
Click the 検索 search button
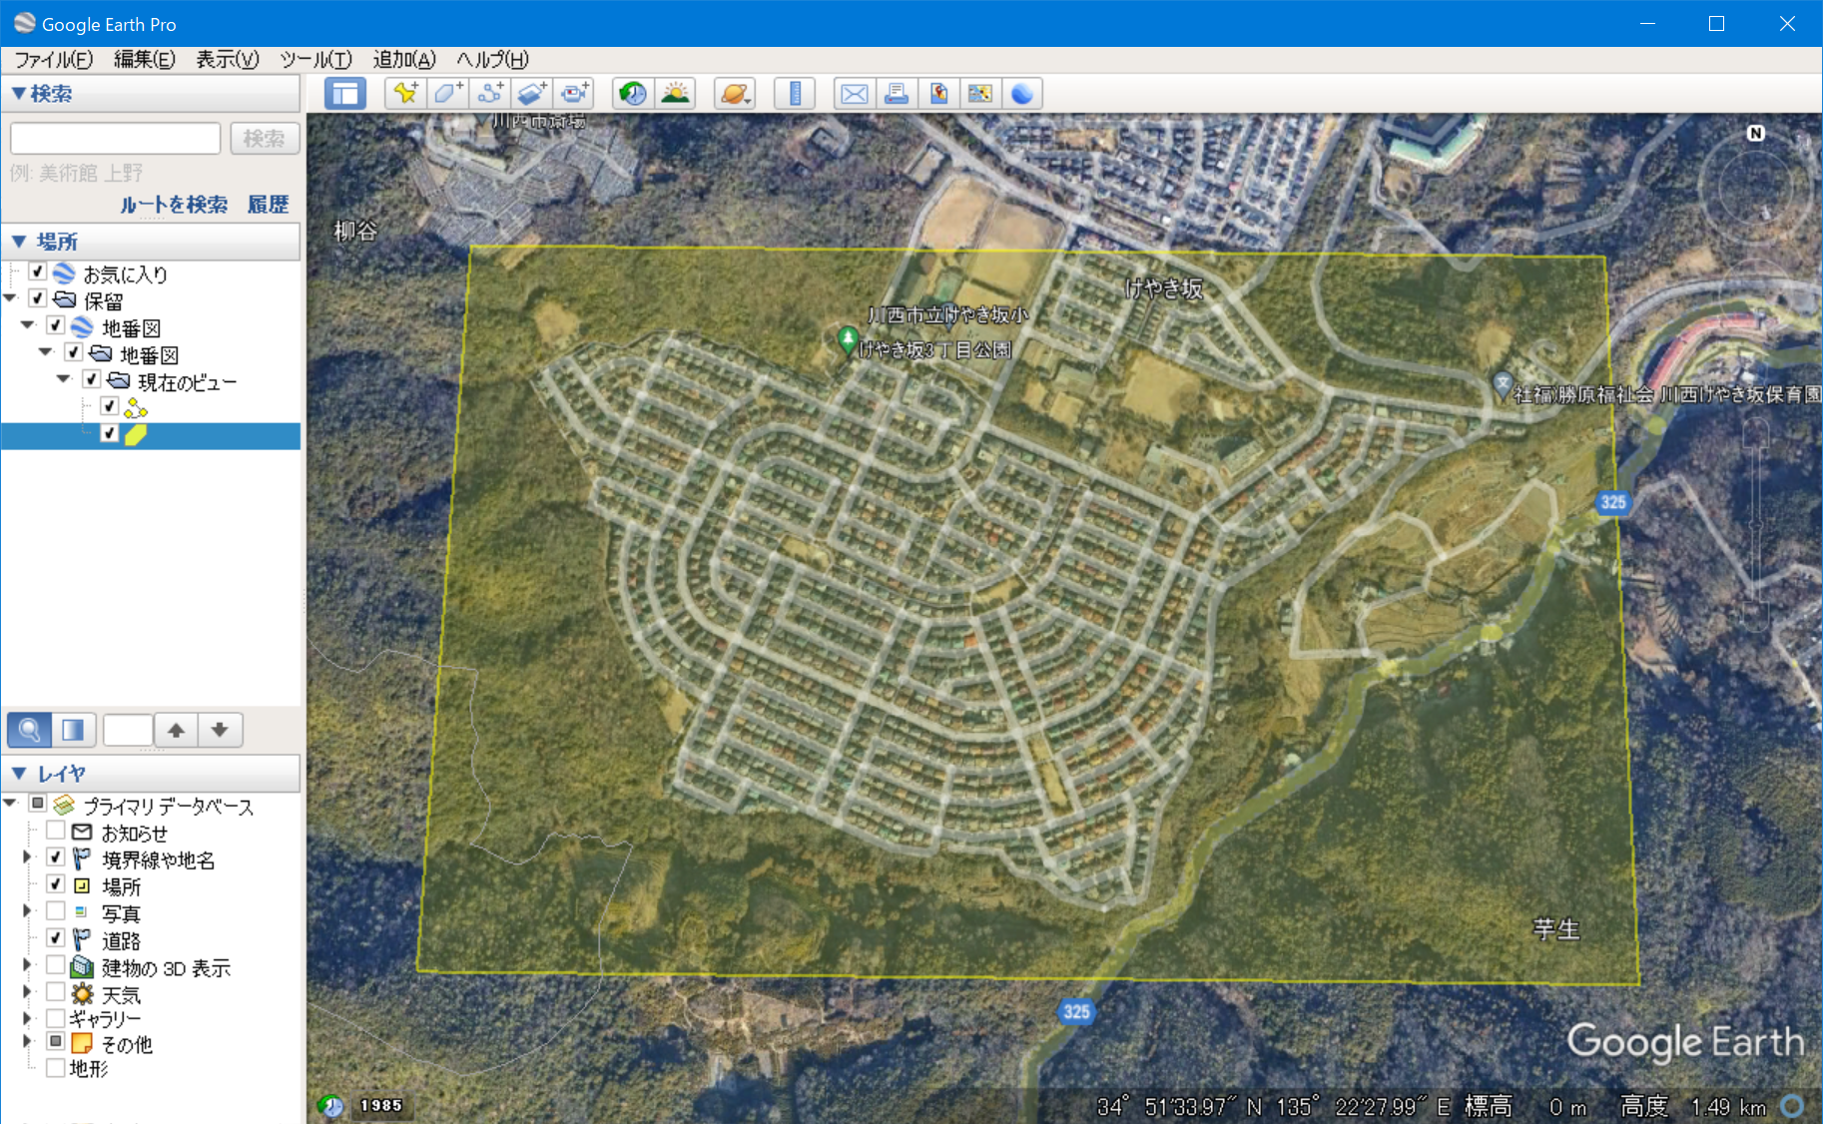pyautogui.click(x=265, y=139)
